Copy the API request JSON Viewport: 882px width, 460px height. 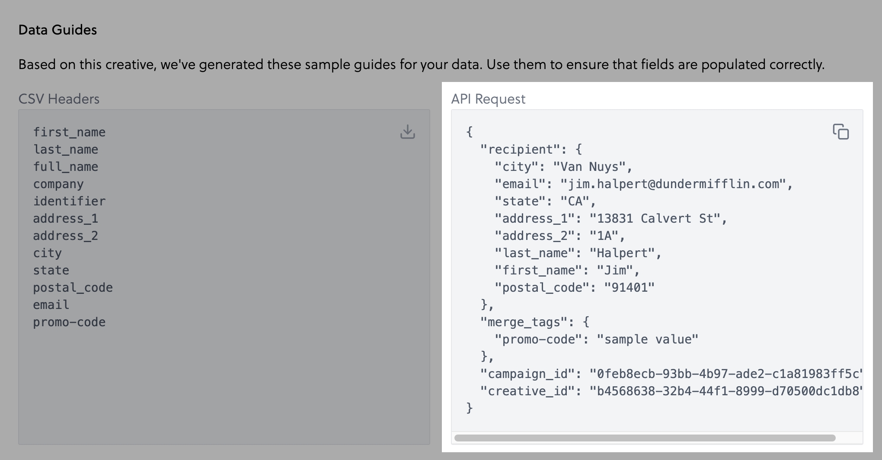[840, 132]
